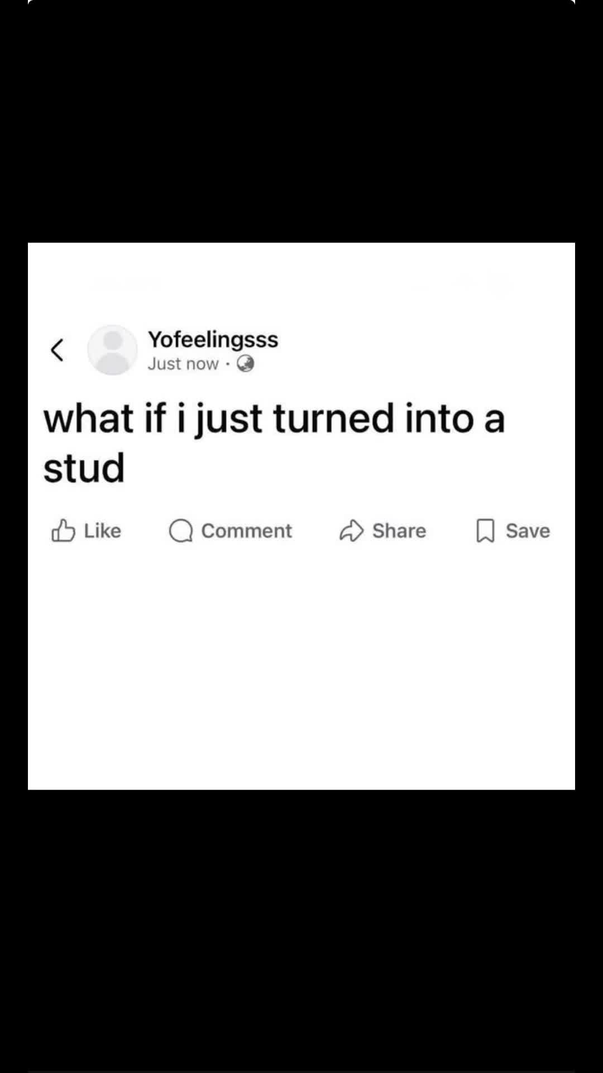Tap the Save text label
Screen dimensions: 603x1073
pos(528,530)
